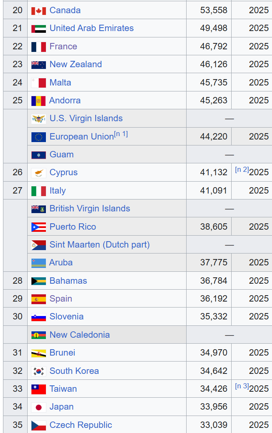Open the New Zealand article link
This screenshot has height=433, width=272.
click(x=76, y=64)
